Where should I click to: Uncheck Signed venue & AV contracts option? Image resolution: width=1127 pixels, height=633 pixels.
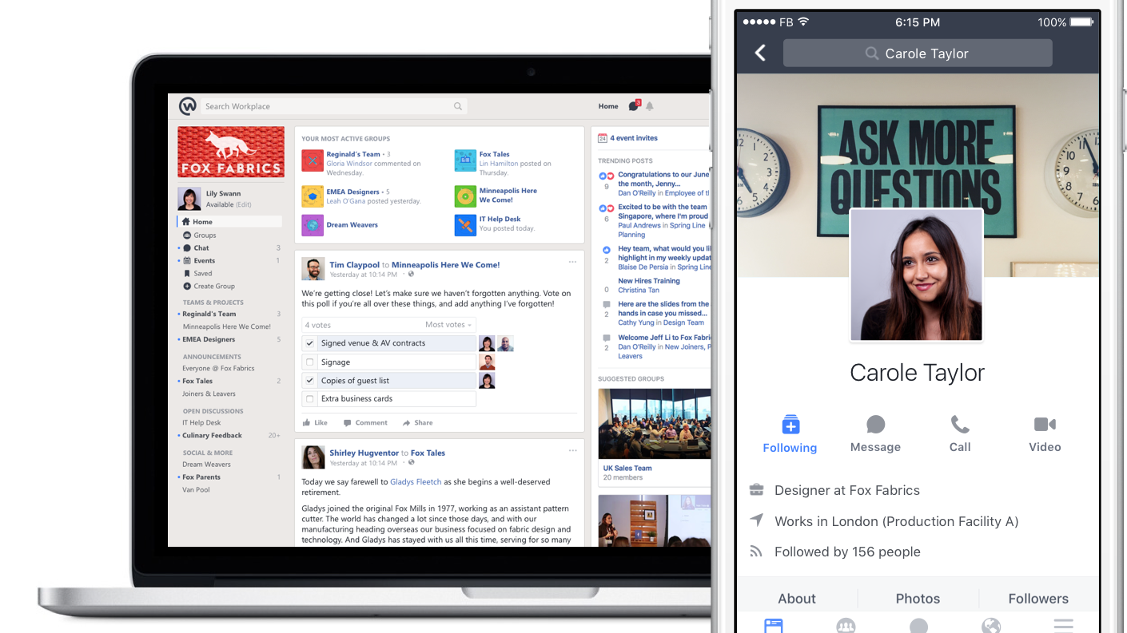pos(310,343)
